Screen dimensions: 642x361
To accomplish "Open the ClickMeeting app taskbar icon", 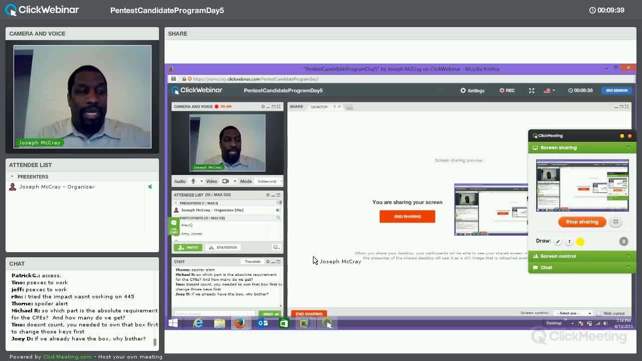I will (327, 323).
